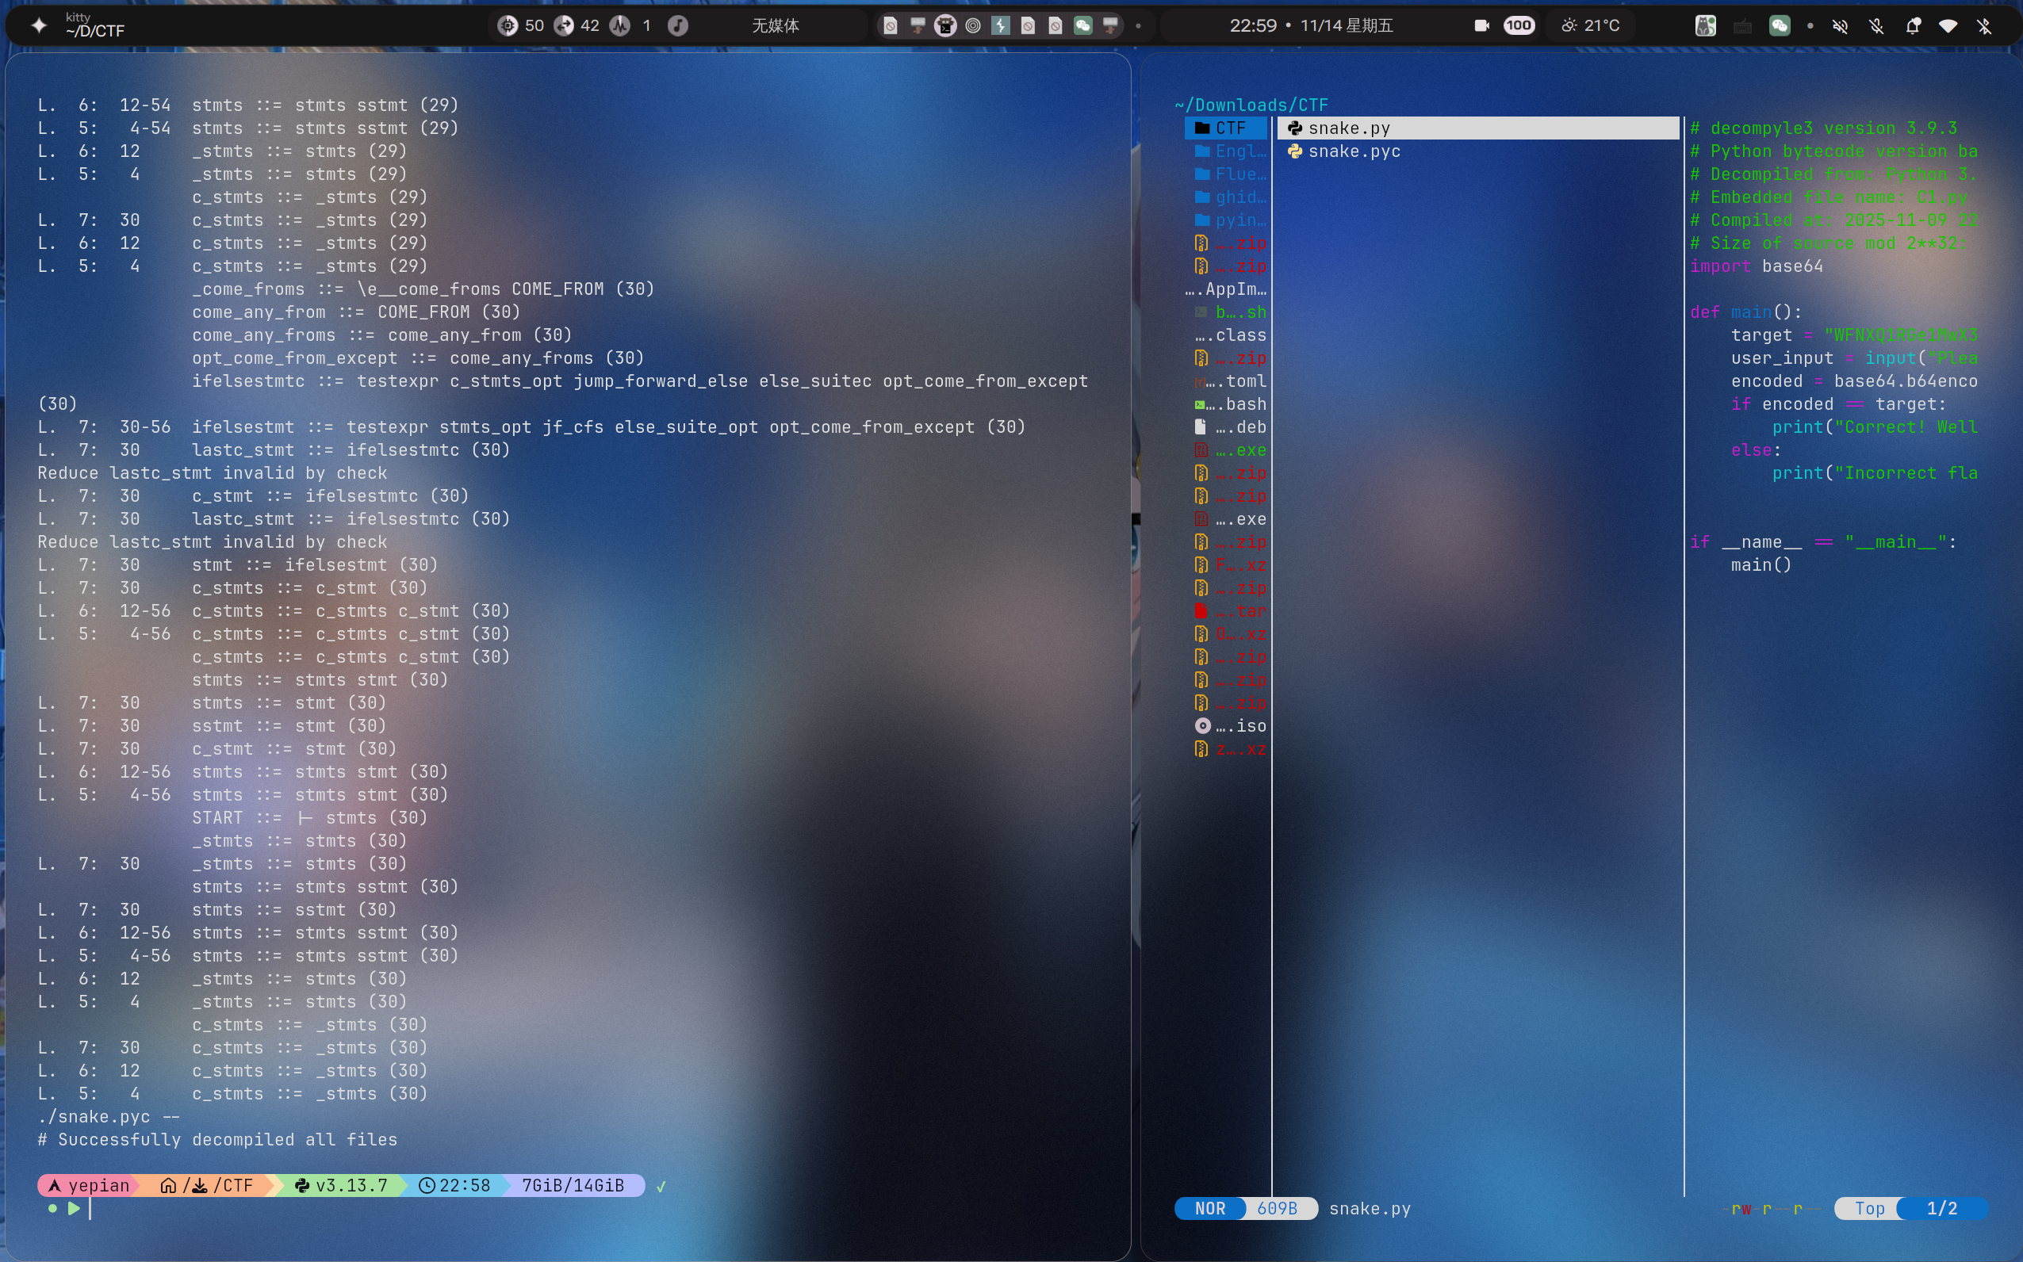Click the kitty terminal taskbar icon

pyautogui.click(x=945, y=25)
